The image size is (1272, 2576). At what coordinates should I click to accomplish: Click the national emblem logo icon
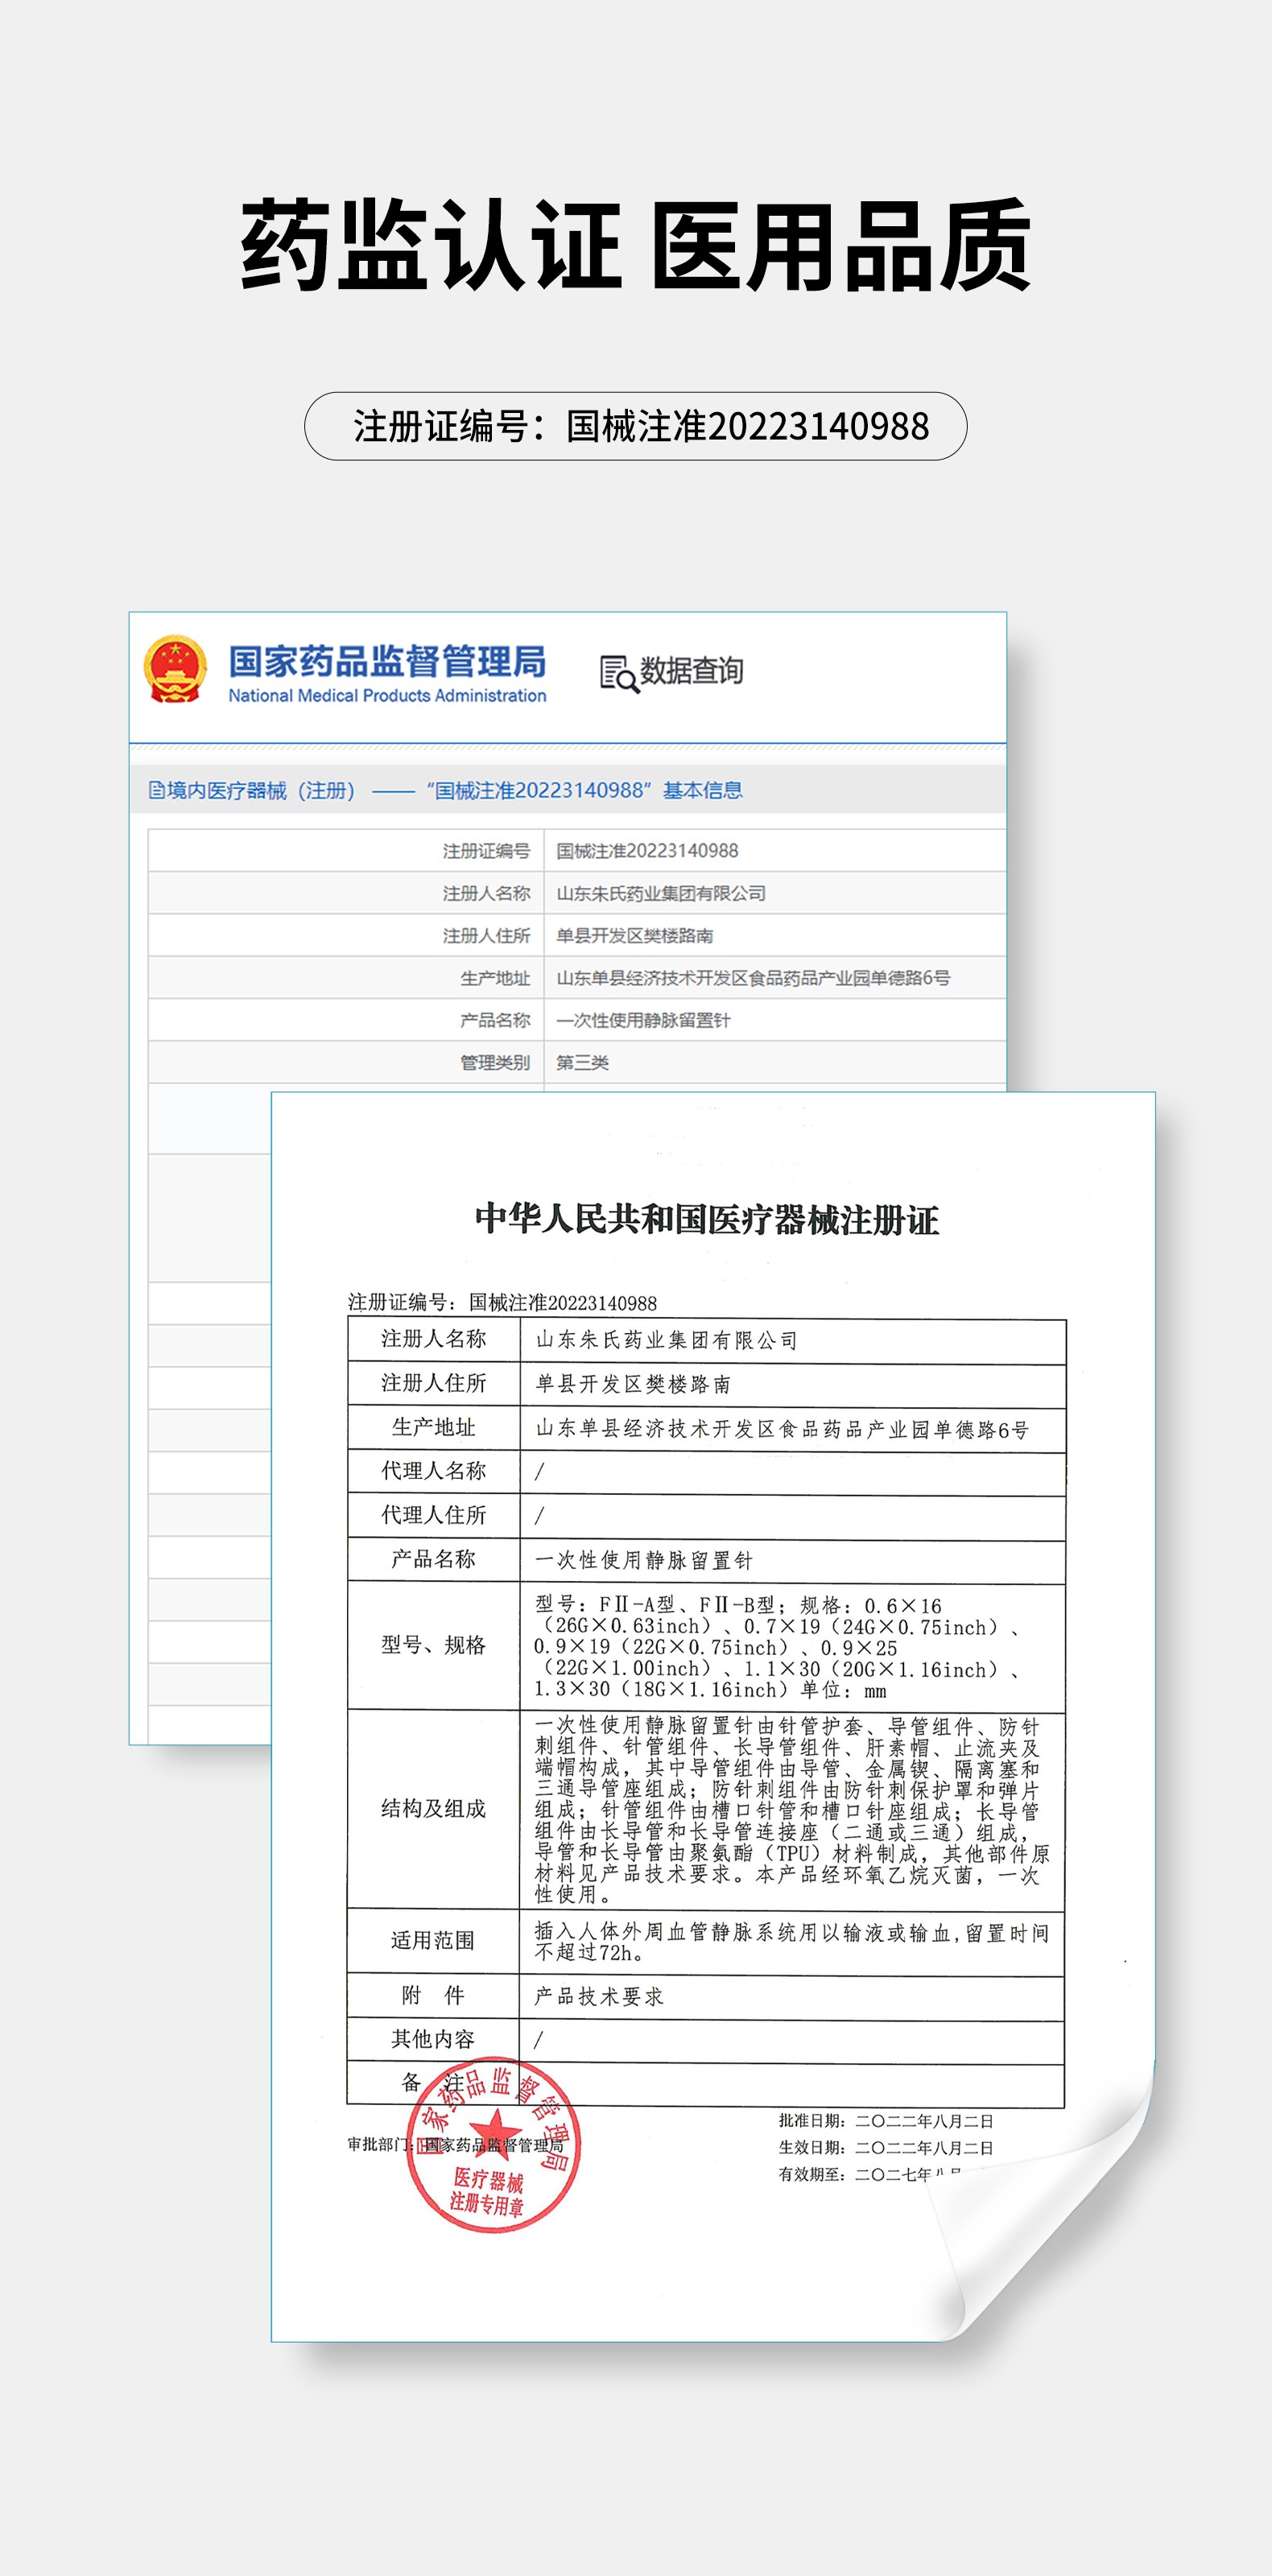point(175,669)
